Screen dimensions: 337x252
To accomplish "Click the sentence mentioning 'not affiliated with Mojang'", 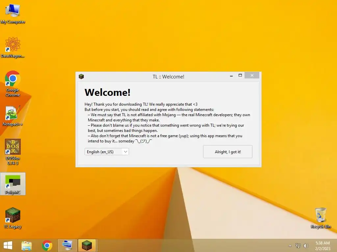I will 169,117.
